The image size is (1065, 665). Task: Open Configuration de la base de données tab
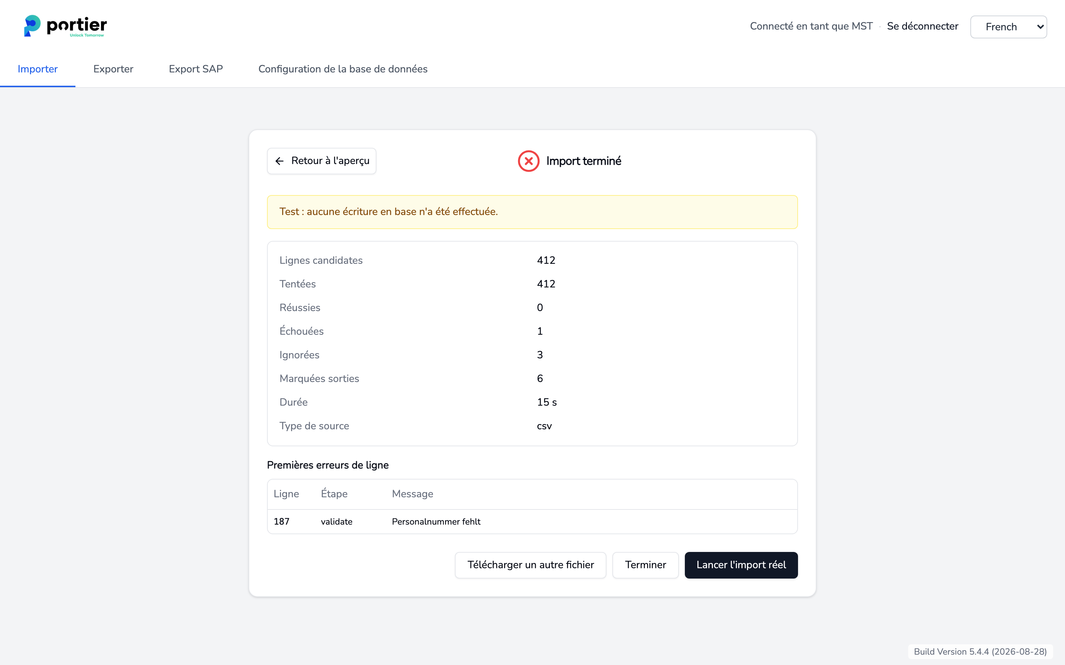coord(343,69)
